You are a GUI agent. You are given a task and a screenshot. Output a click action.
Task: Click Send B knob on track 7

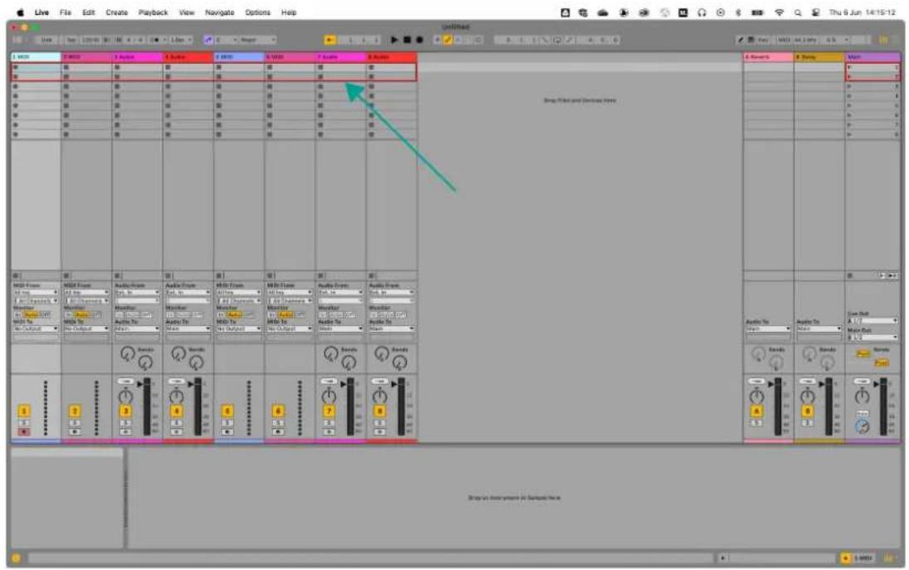[349, 363]
